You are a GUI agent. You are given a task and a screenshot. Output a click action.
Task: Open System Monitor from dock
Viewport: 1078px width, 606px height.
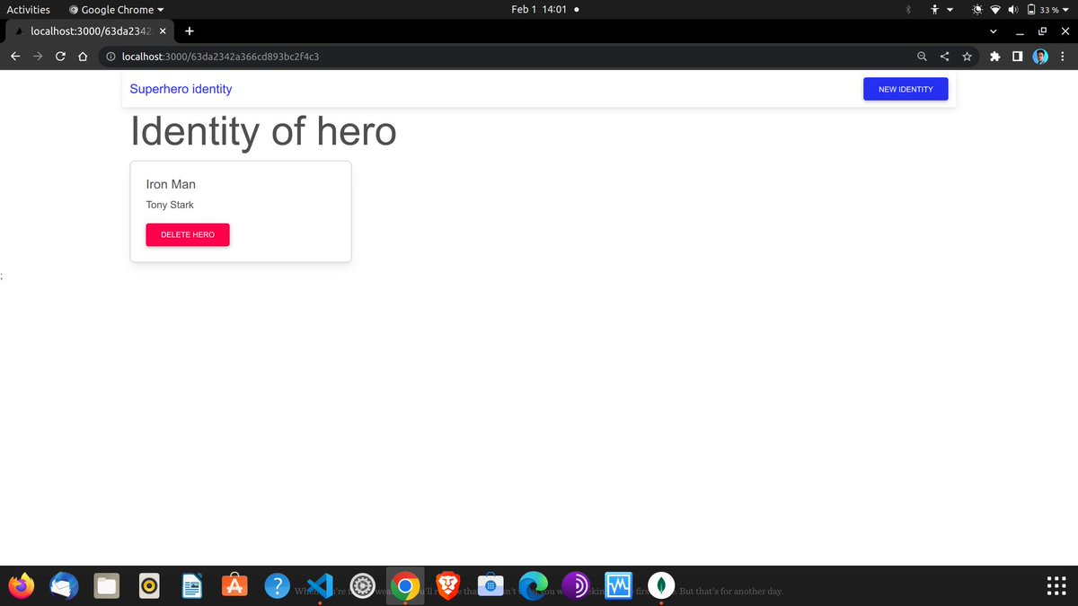pos(619,586)
